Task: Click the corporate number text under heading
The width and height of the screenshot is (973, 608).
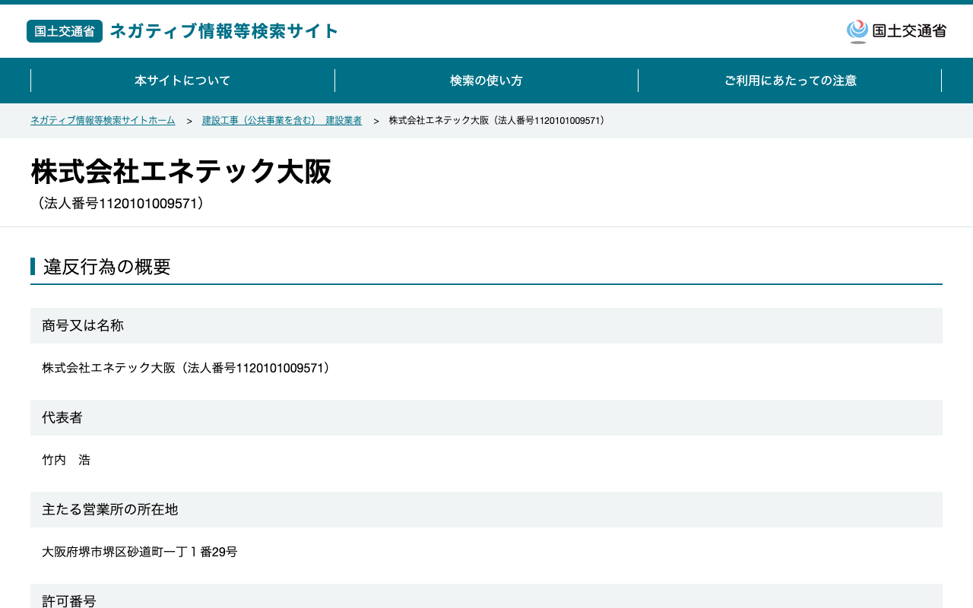Action: click(x=120, y=204)
